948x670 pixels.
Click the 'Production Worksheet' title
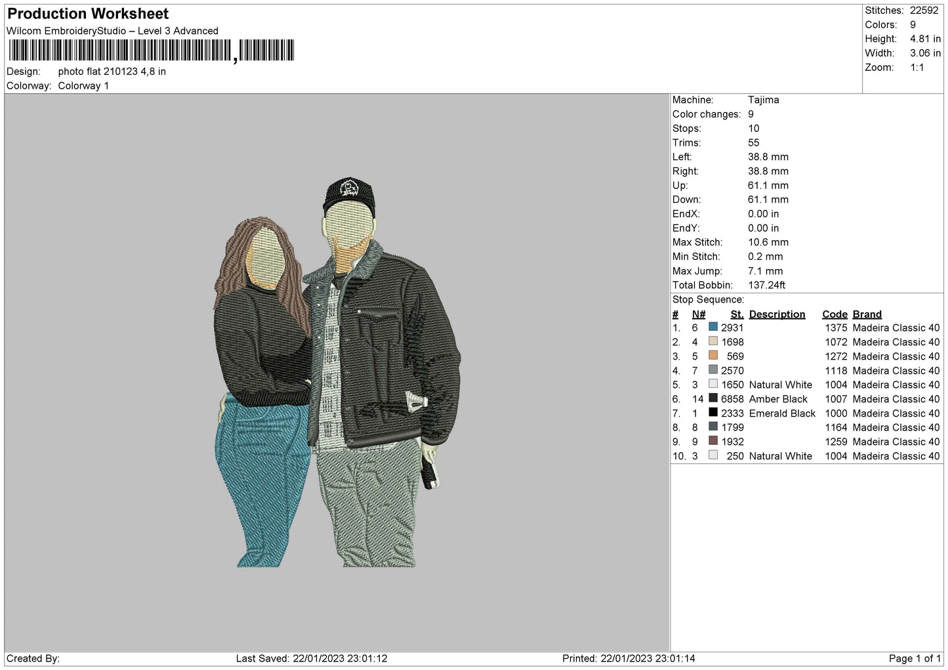(88, 14)
